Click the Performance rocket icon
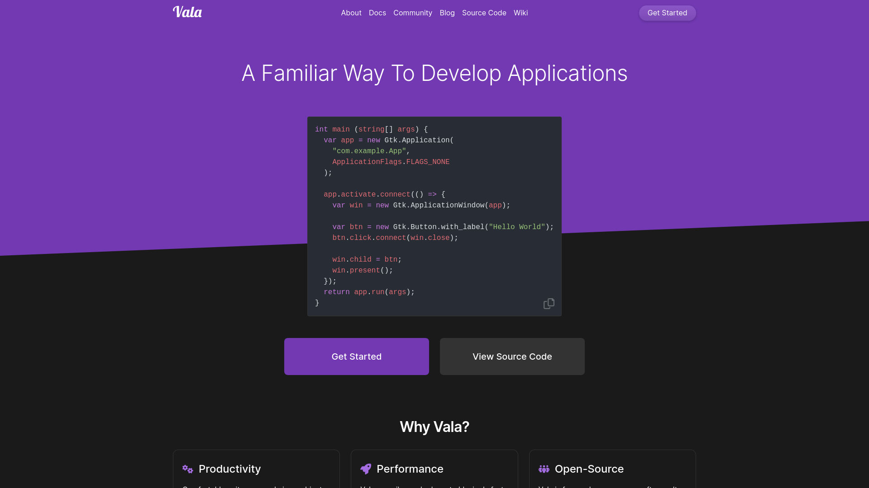Viewport: 869px width, 488px height. point(366,469)
